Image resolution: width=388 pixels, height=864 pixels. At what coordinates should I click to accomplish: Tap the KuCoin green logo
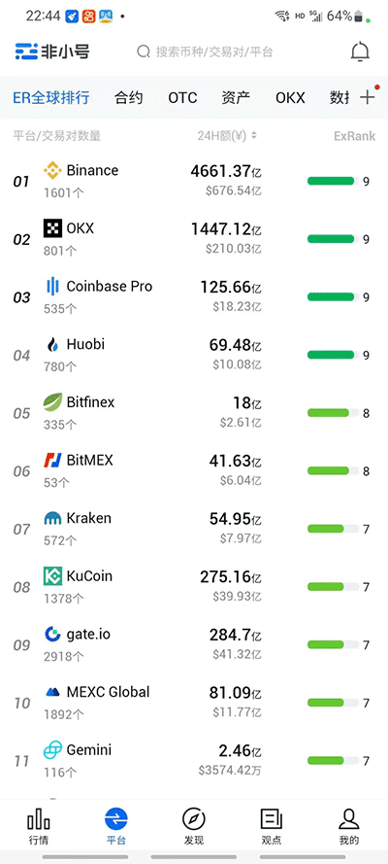click(52, 575)
